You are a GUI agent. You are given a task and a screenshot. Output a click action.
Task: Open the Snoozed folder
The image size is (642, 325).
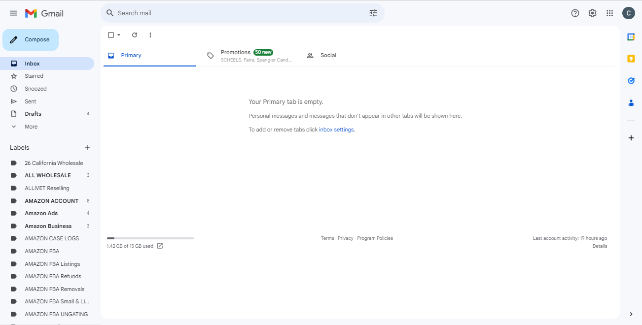(47, 89)
